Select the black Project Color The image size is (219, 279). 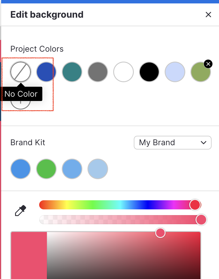coord(149,72)
